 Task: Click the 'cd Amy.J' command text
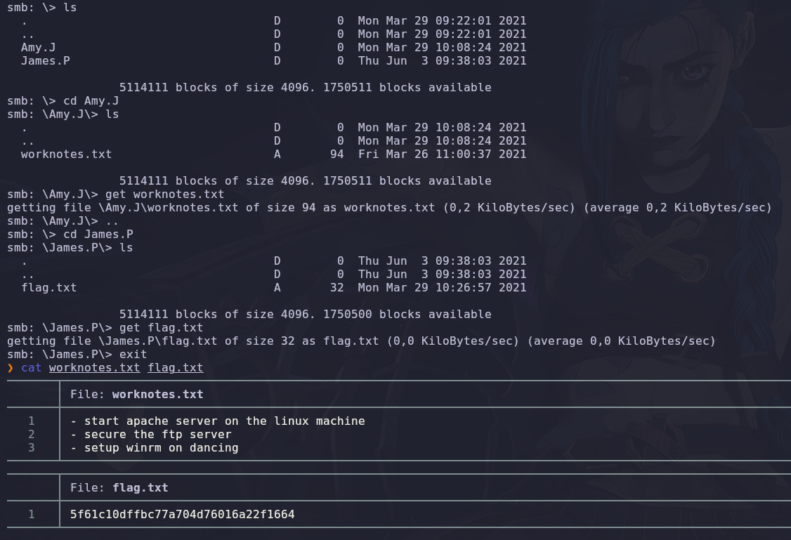pos(91,100)
